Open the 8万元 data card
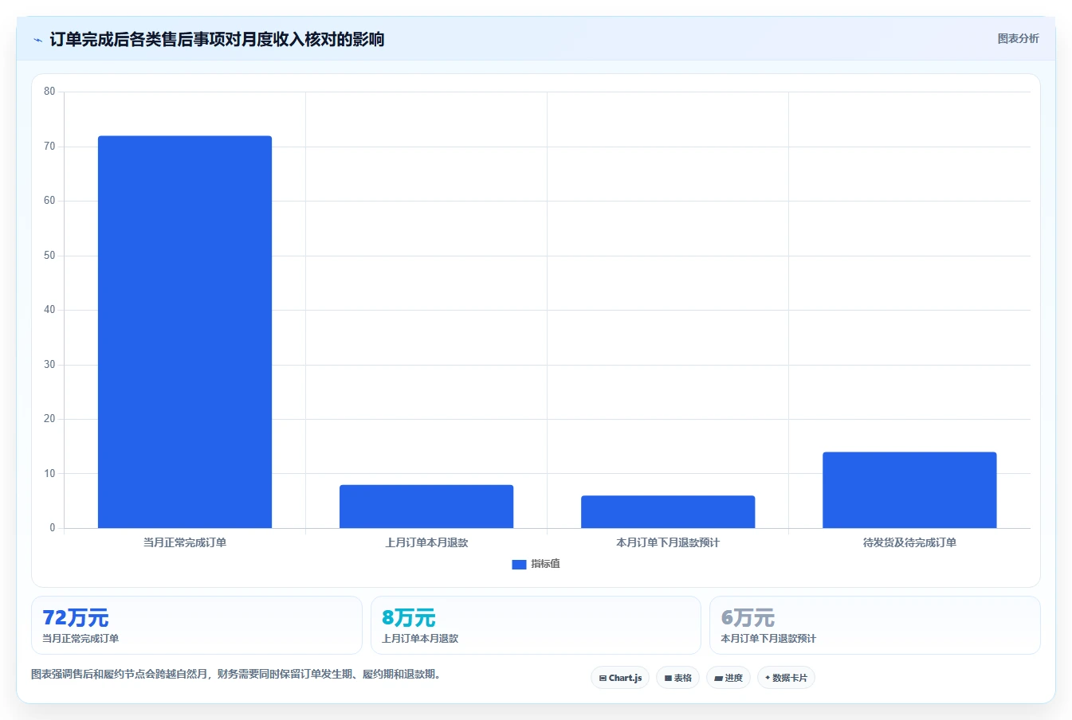1072x720 pixels. [536, 625]
